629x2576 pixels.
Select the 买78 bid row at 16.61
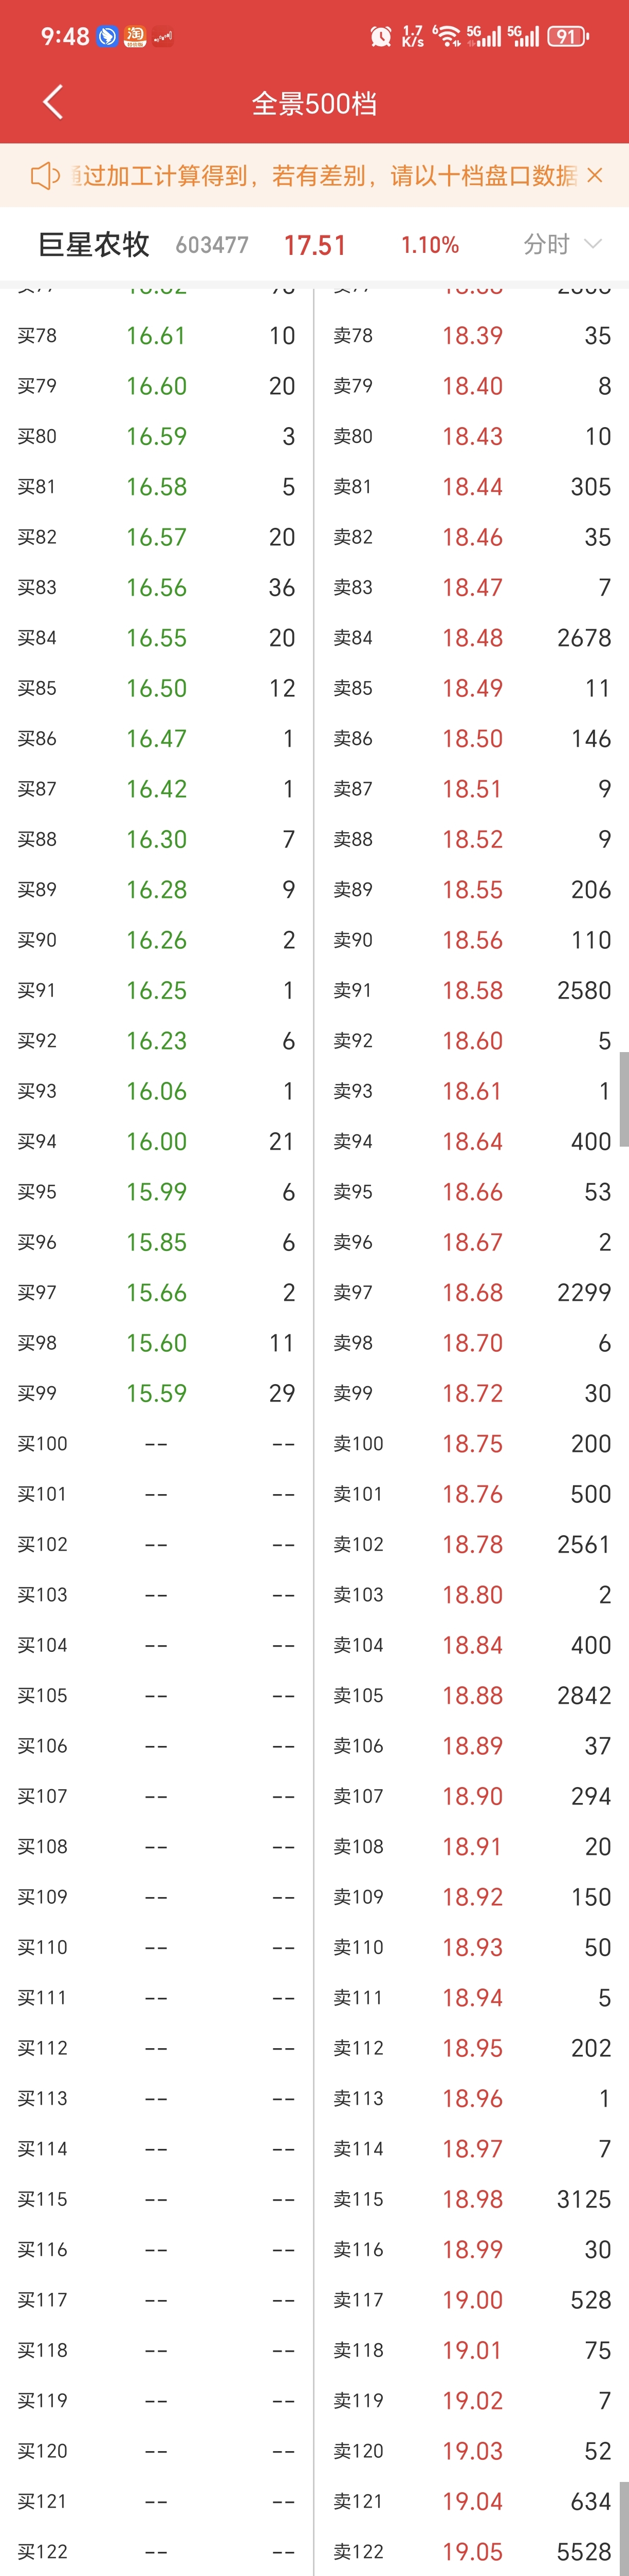156,336
